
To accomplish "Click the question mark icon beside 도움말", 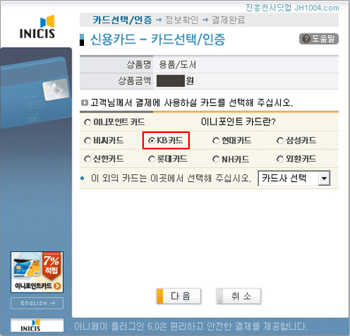I will [x=306, y=39].
